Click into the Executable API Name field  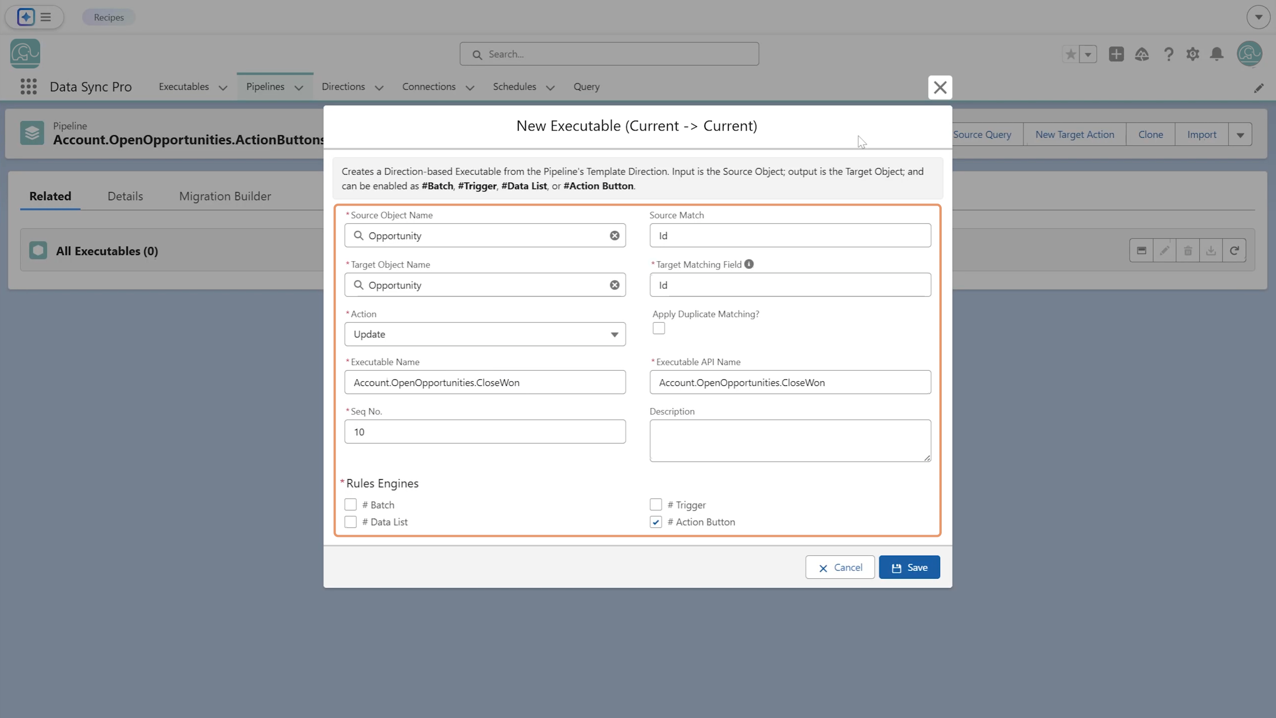[790, 382]
